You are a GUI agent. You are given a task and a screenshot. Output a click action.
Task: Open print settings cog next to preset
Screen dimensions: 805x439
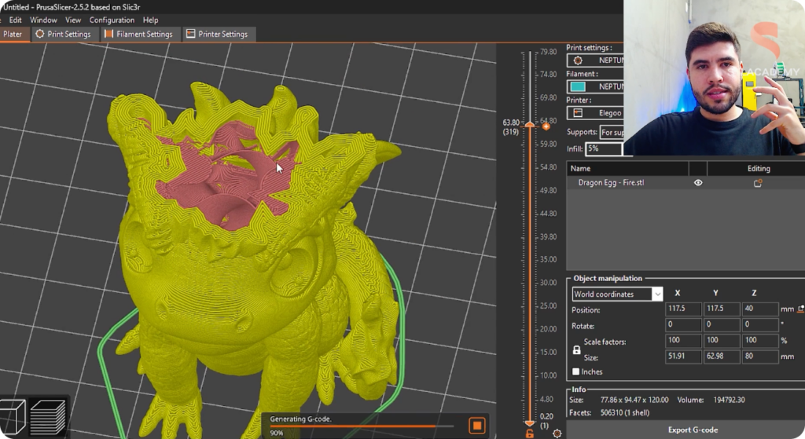pyautogui.click(x=578, y=60)
